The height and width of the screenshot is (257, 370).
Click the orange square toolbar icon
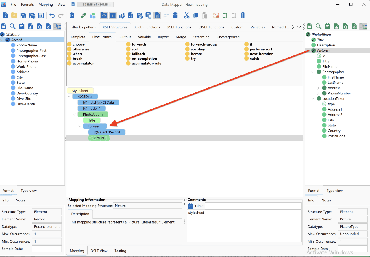point(216,16)
